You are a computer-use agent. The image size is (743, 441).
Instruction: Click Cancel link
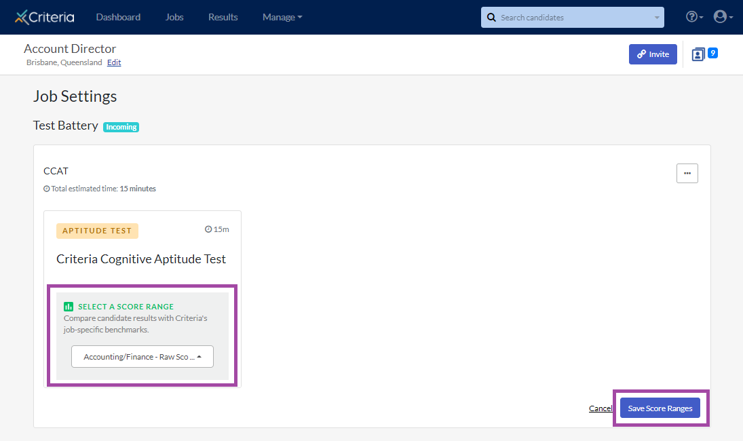(601, 408)
